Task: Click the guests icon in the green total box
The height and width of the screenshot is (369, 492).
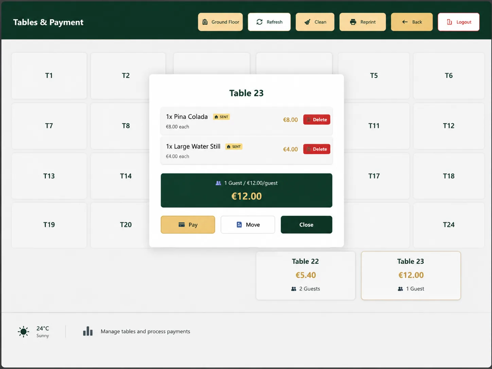Action: tap(218, 183)
